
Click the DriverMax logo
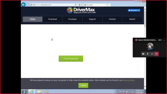click(81, 10)
